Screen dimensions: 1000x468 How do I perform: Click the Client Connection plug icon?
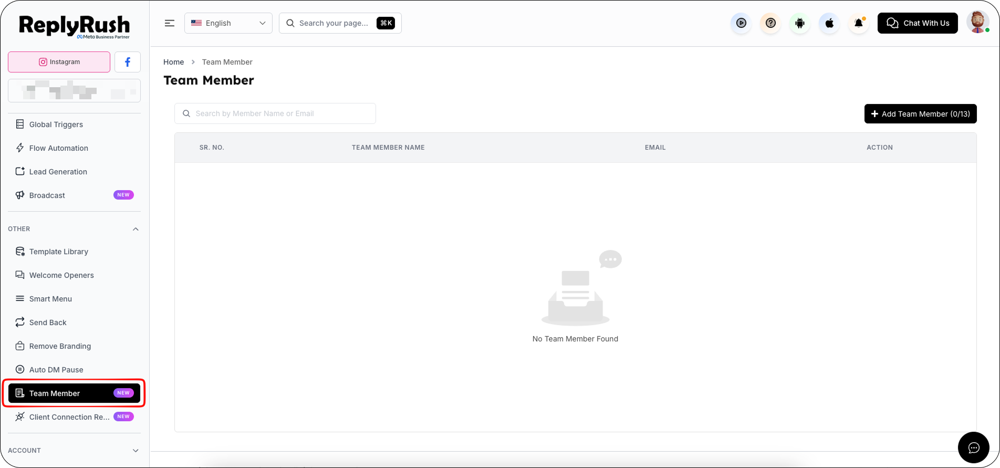[x=20, y=417]
